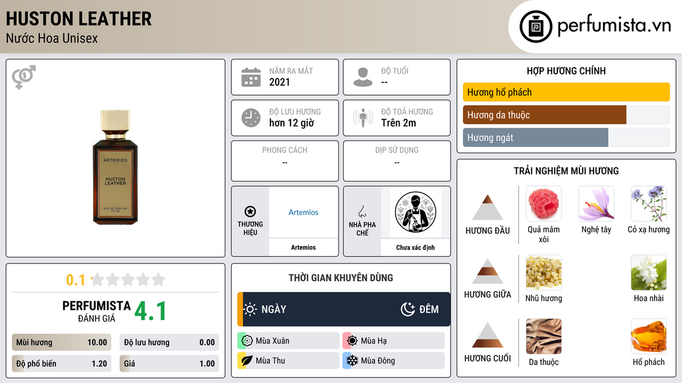Click the clock icon beside Độ lưu hương

pos(251,118)
